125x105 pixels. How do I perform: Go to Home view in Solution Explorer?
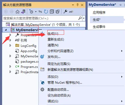18,12
